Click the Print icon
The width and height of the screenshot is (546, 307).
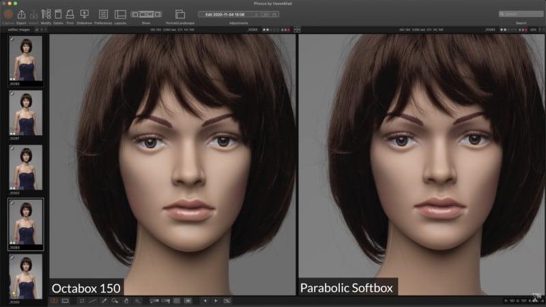click(70, 14)
